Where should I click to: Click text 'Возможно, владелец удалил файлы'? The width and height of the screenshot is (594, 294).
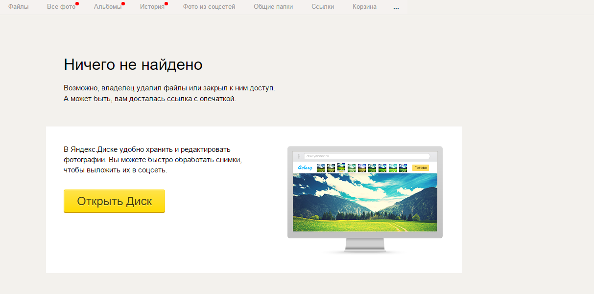[125, 88]
